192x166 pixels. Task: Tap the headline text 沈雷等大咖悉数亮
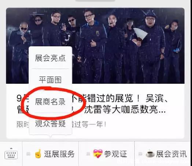coord(125,109)
